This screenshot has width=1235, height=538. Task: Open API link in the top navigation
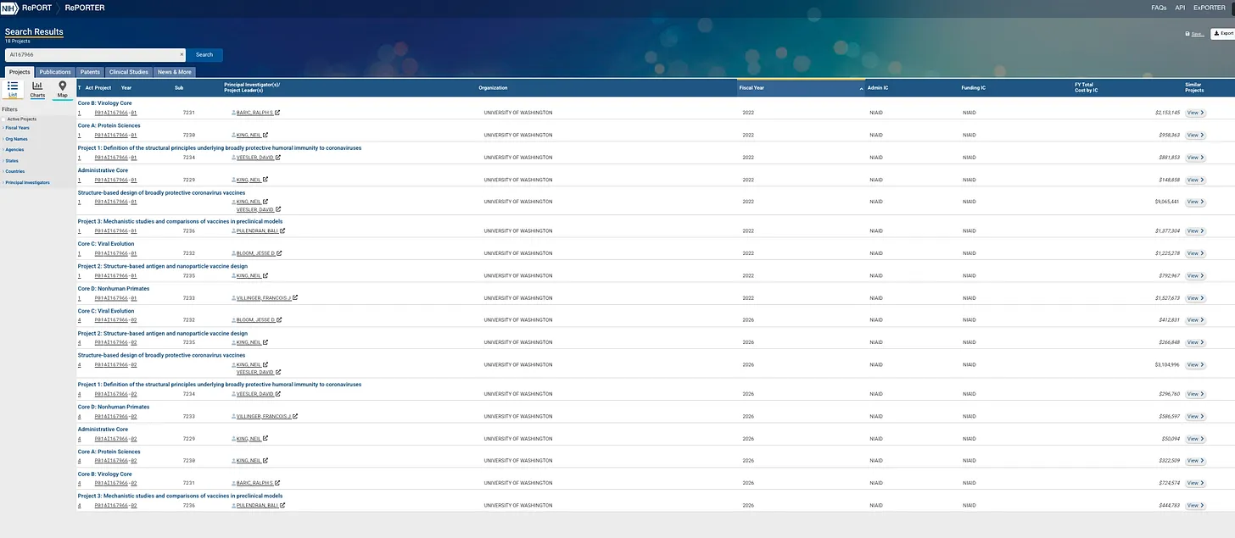coord(1180,8)
